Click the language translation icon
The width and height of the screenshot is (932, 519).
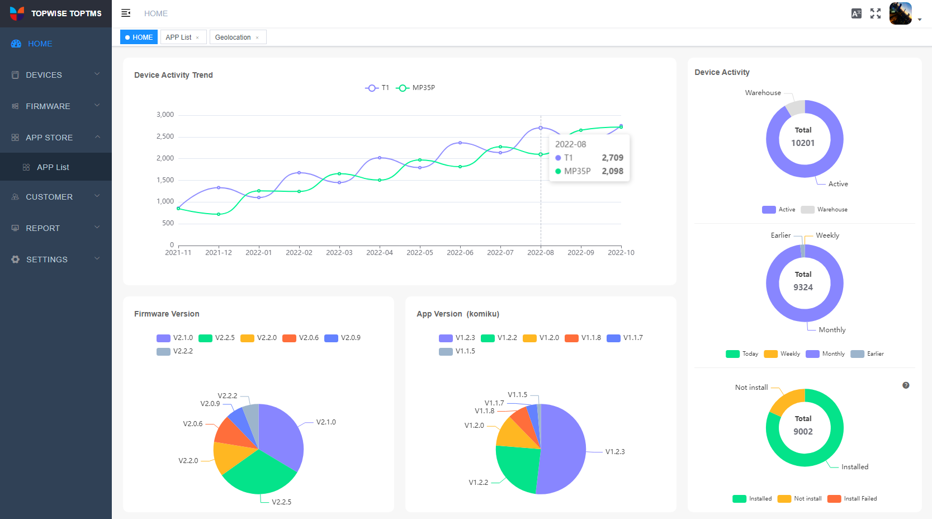[x=856, y=13]
